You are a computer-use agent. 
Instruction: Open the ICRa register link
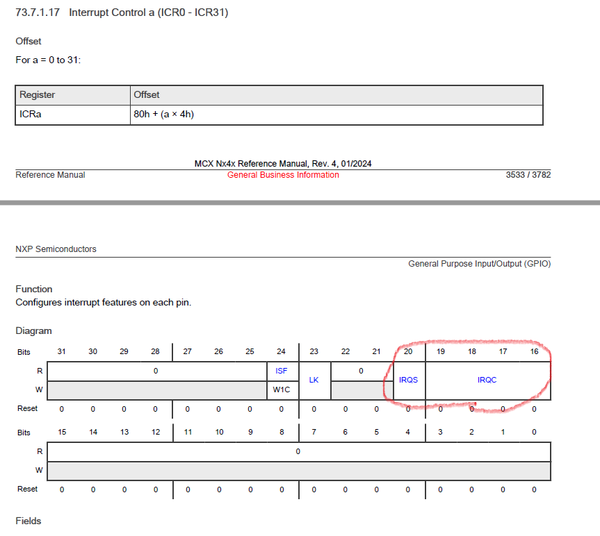(x=30, y=114)
